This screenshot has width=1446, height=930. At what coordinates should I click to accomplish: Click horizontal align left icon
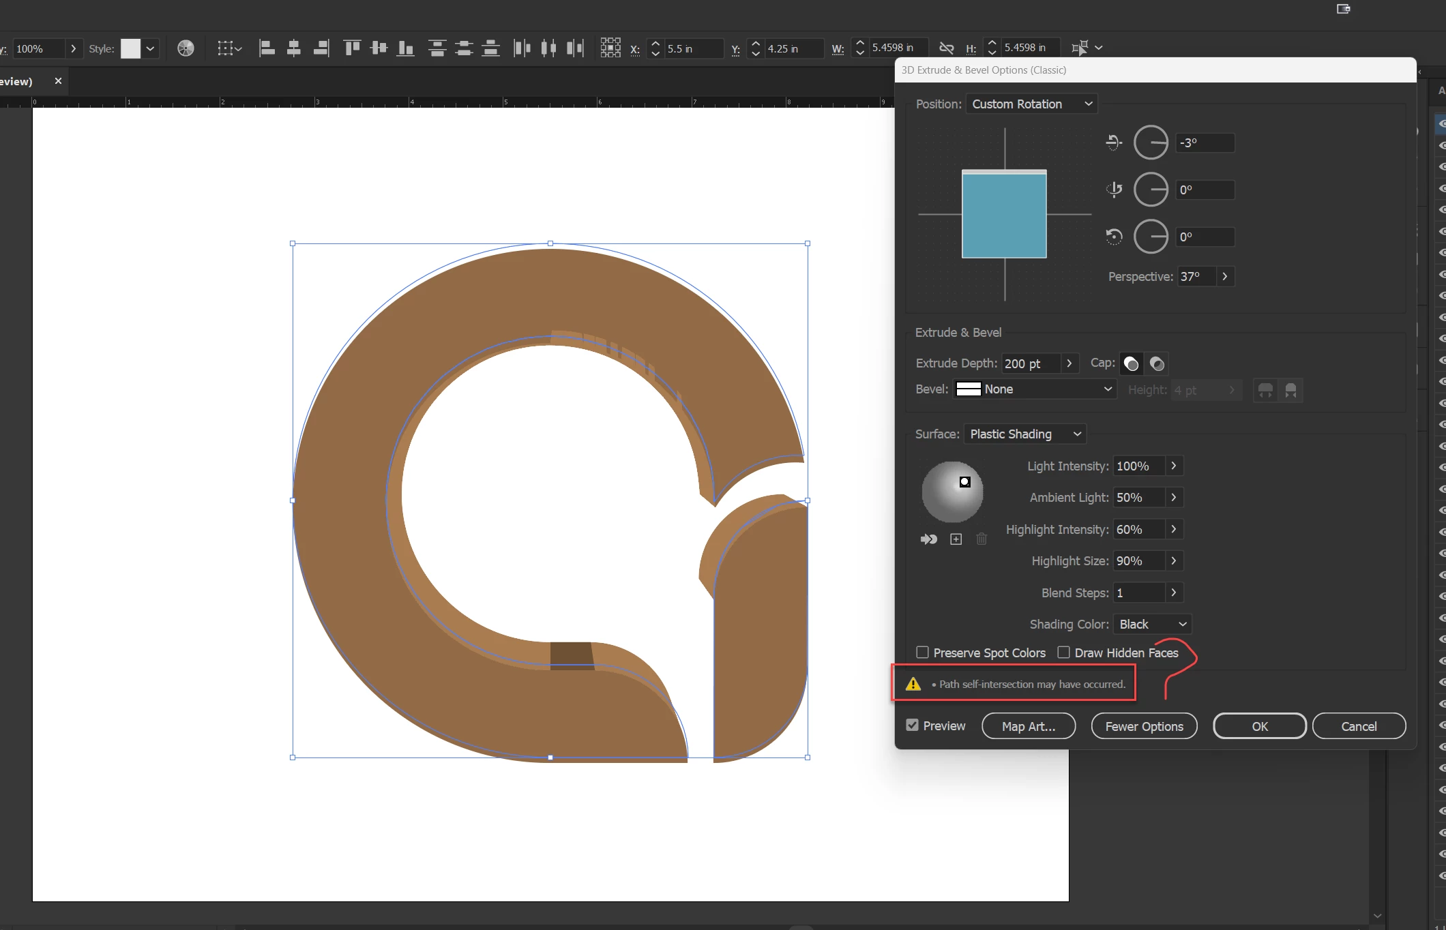267,48
